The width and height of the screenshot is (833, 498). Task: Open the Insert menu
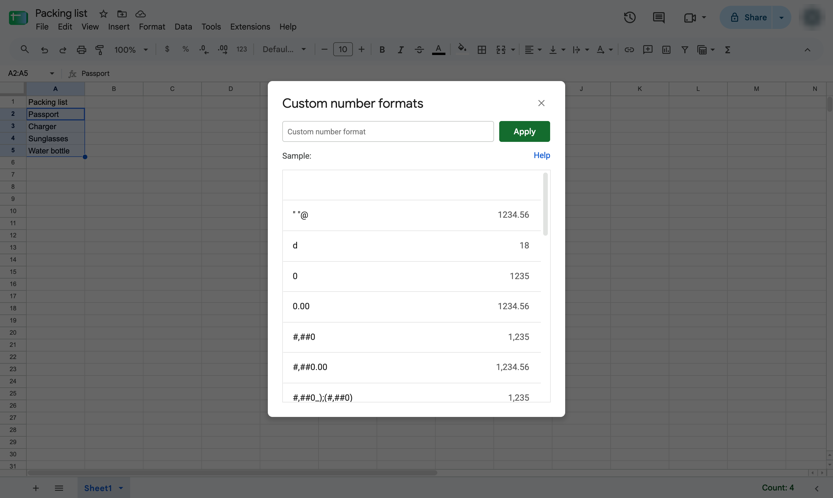pos(119,27)
